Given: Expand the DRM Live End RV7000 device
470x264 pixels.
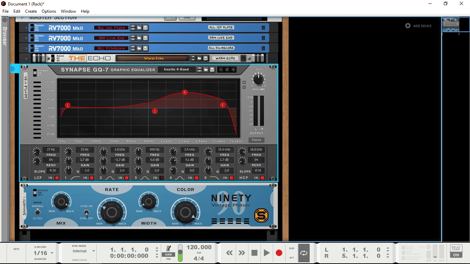Looking at the screenshot, I should point(25,38).
